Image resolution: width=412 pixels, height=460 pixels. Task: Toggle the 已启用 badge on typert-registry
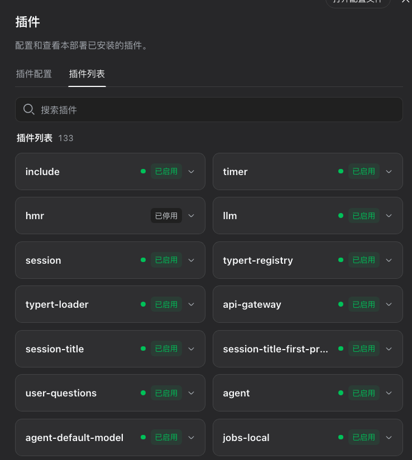pyautogui.click(x=364, y=260)
